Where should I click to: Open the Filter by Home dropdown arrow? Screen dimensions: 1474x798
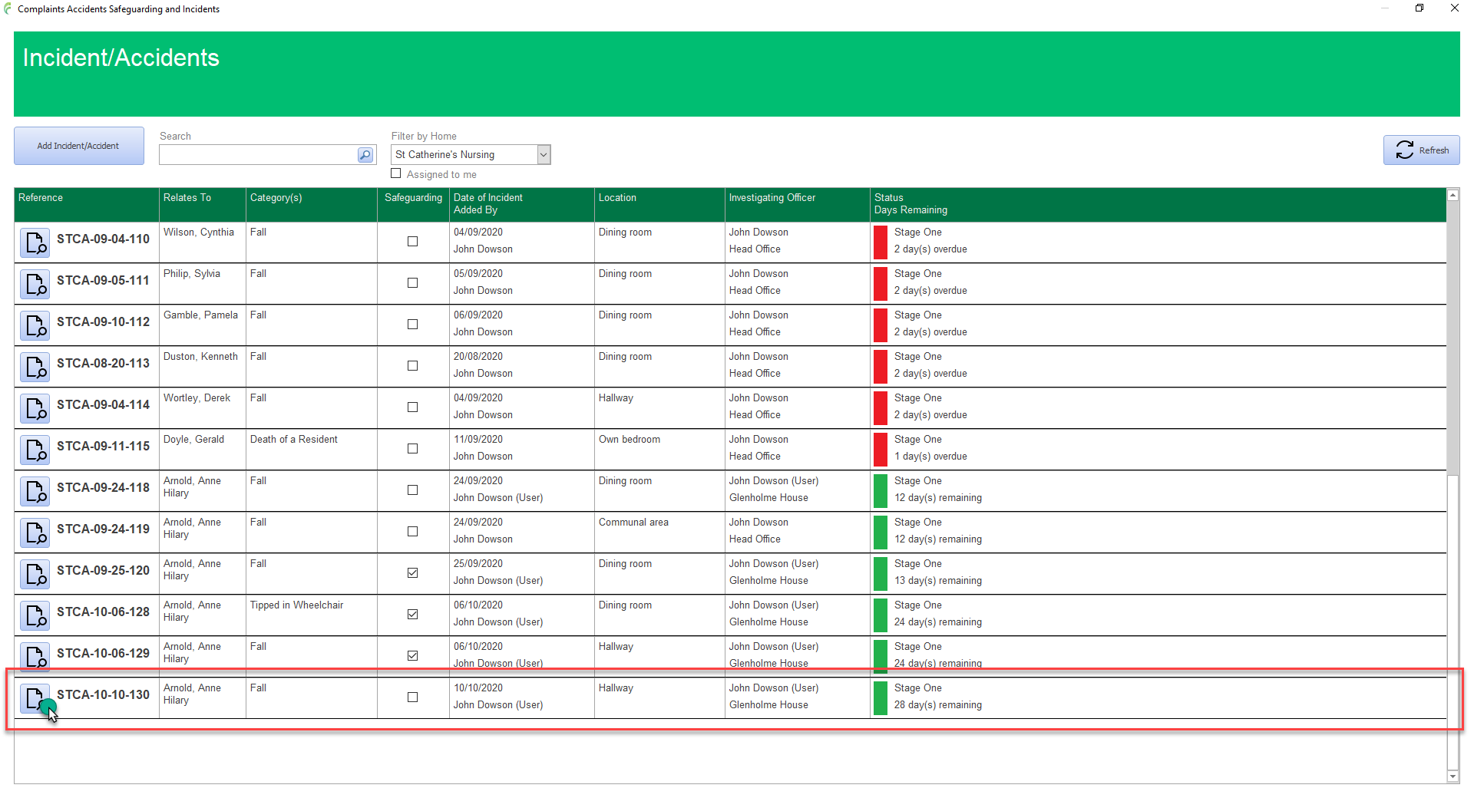point(544,155)
